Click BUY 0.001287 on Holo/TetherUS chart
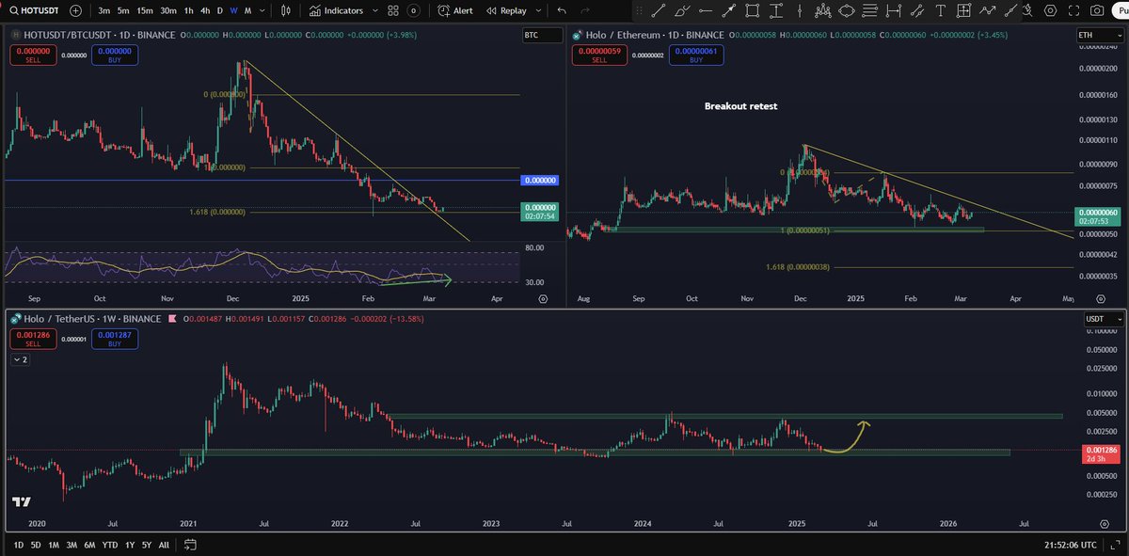1129x556 pixels. coord(114,339)
